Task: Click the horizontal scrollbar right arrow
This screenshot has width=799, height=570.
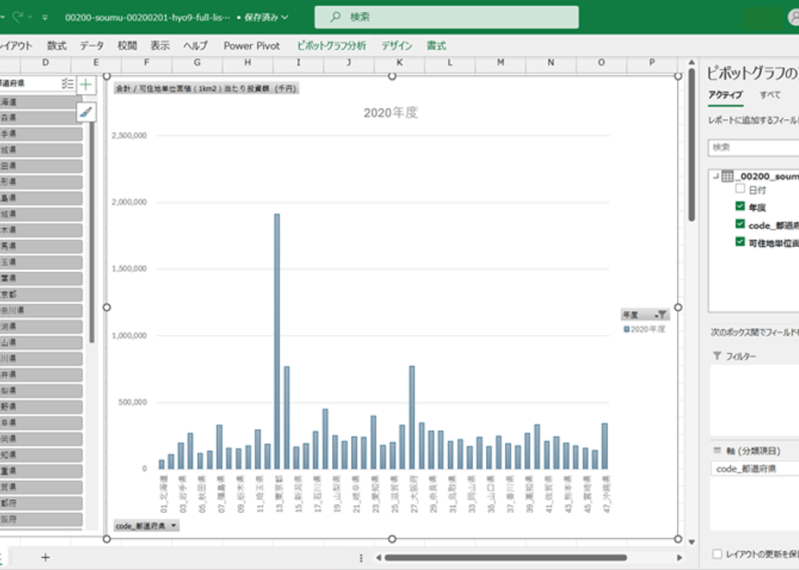Action: click(680, 558)
